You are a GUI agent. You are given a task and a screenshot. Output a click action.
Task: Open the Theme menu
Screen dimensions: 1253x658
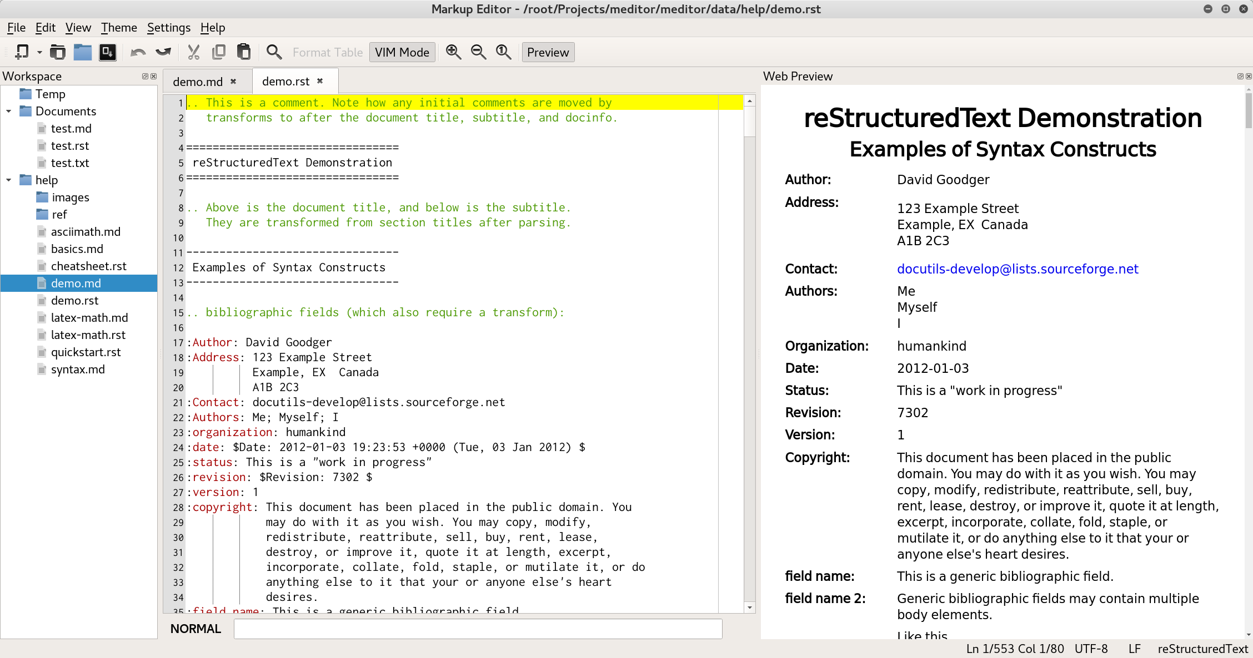point(118,28)
